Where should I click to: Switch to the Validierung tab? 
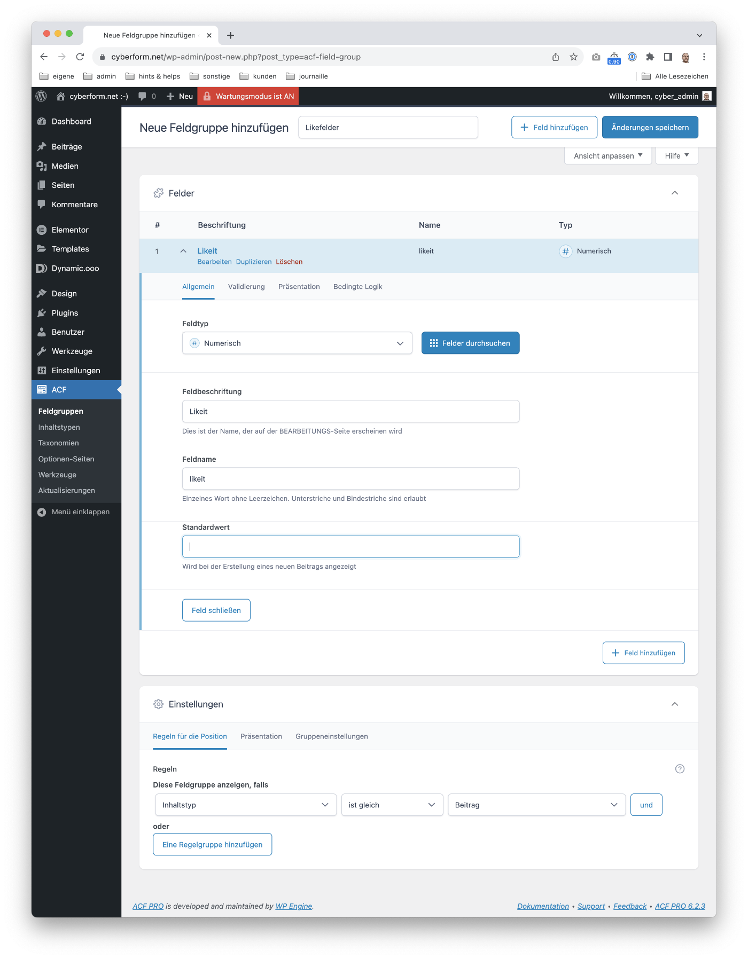click(246, 287)
